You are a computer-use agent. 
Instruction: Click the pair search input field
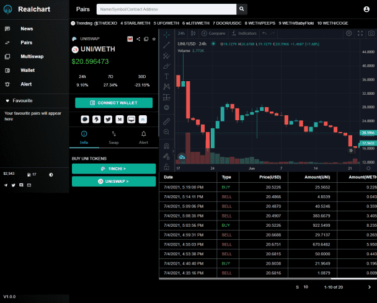tap(166, 9)
